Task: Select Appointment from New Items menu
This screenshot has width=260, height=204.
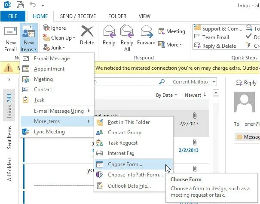Action: coord(57,69)
